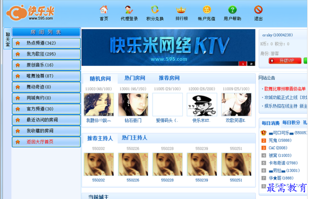Open the 每日积分 tab

pyautogui.click(x=291, y=122)
